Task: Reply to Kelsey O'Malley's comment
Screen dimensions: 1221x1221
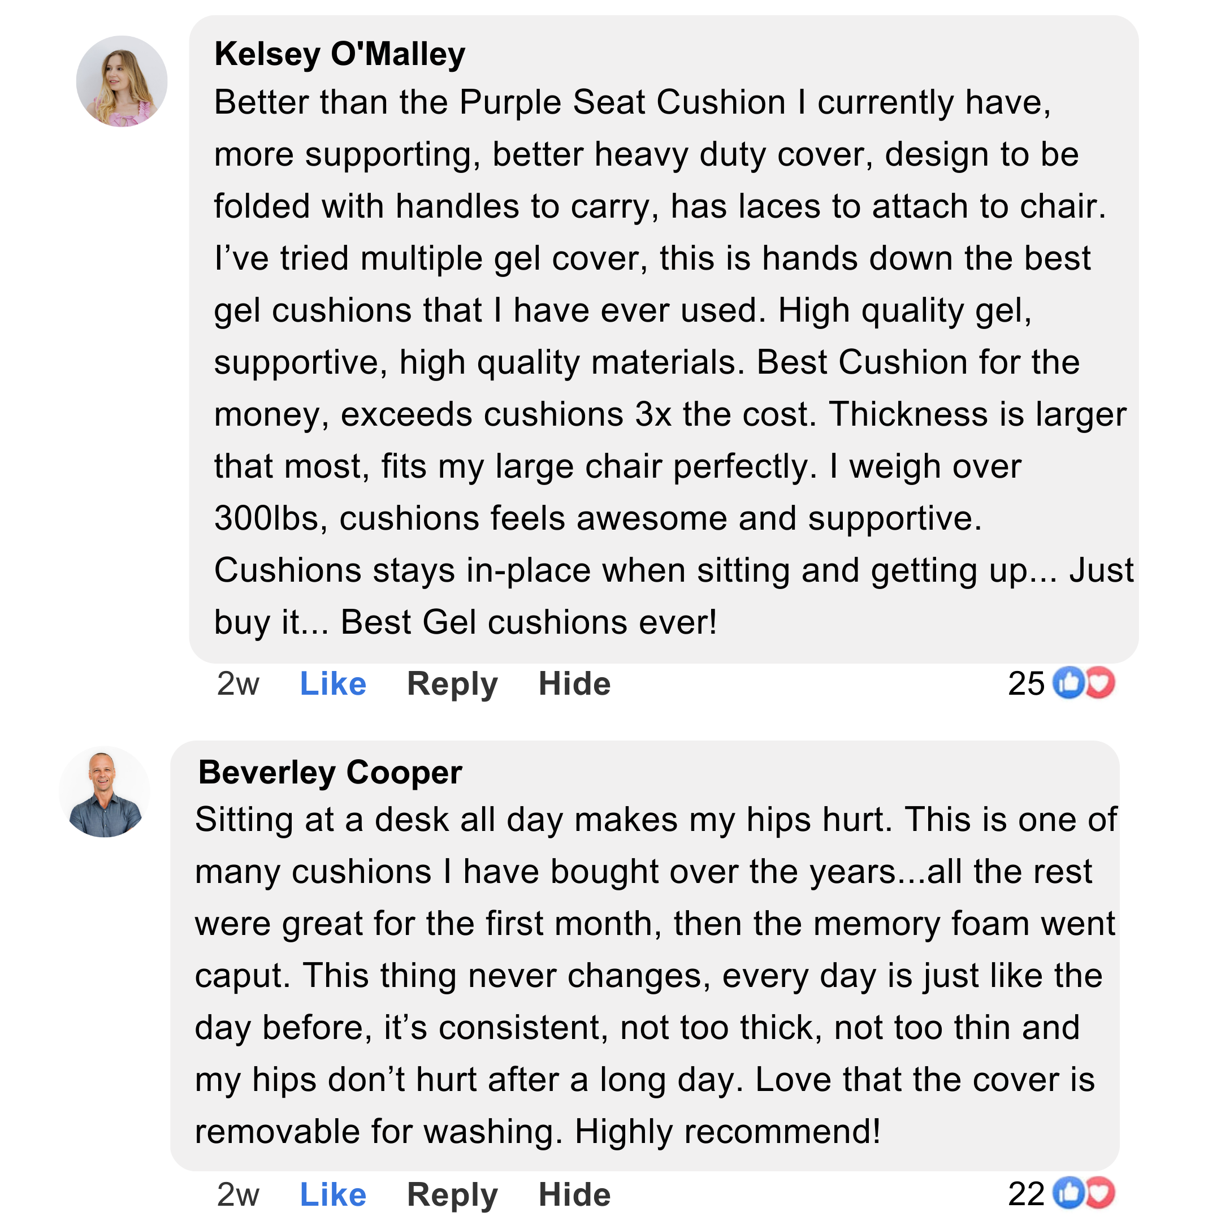Action: pyautogui.click(x=452, y=684)
